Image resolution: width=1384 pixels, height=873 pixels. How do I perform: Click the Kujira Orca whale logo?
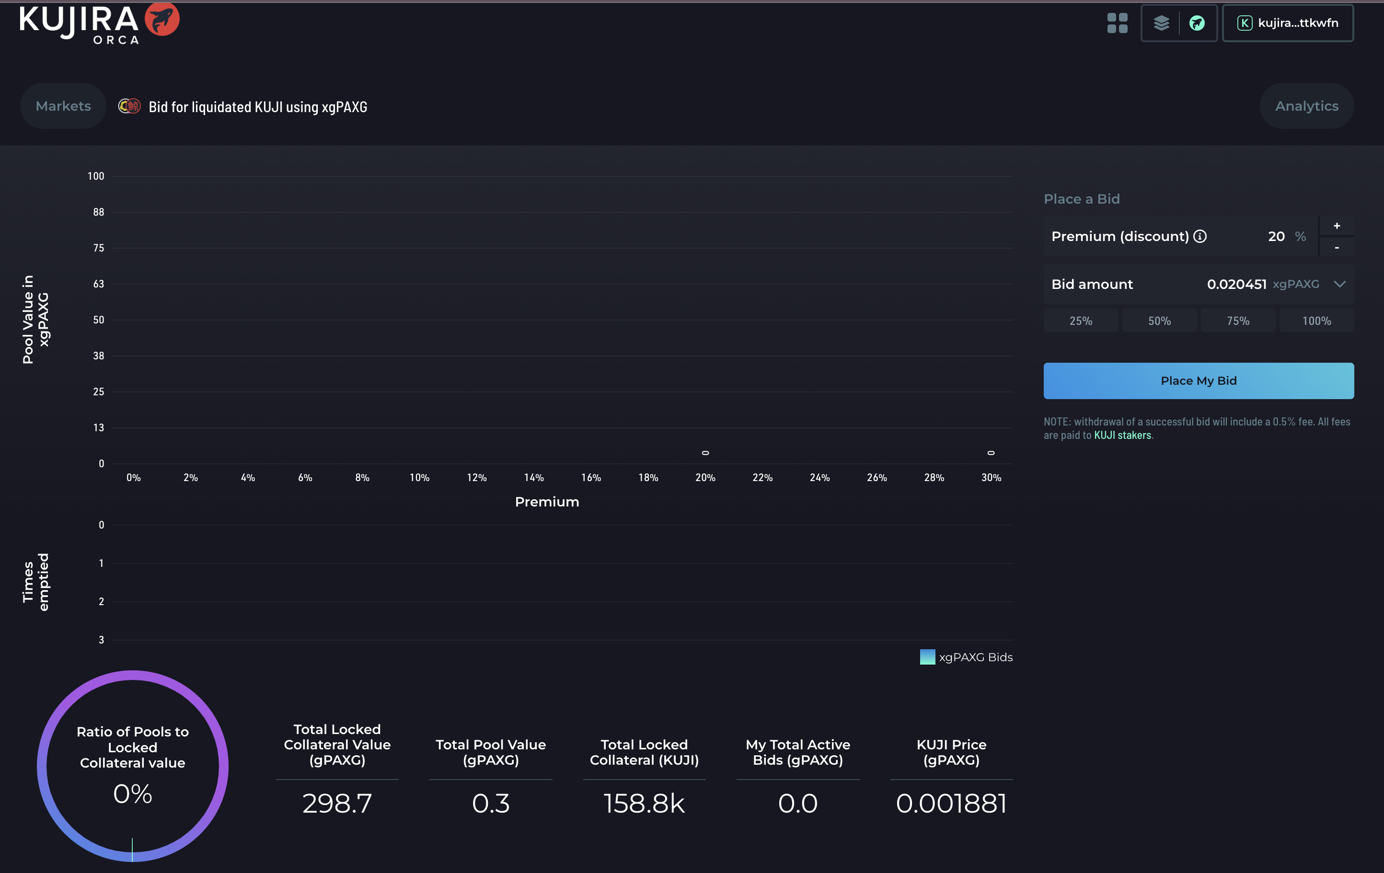point(162,19)
